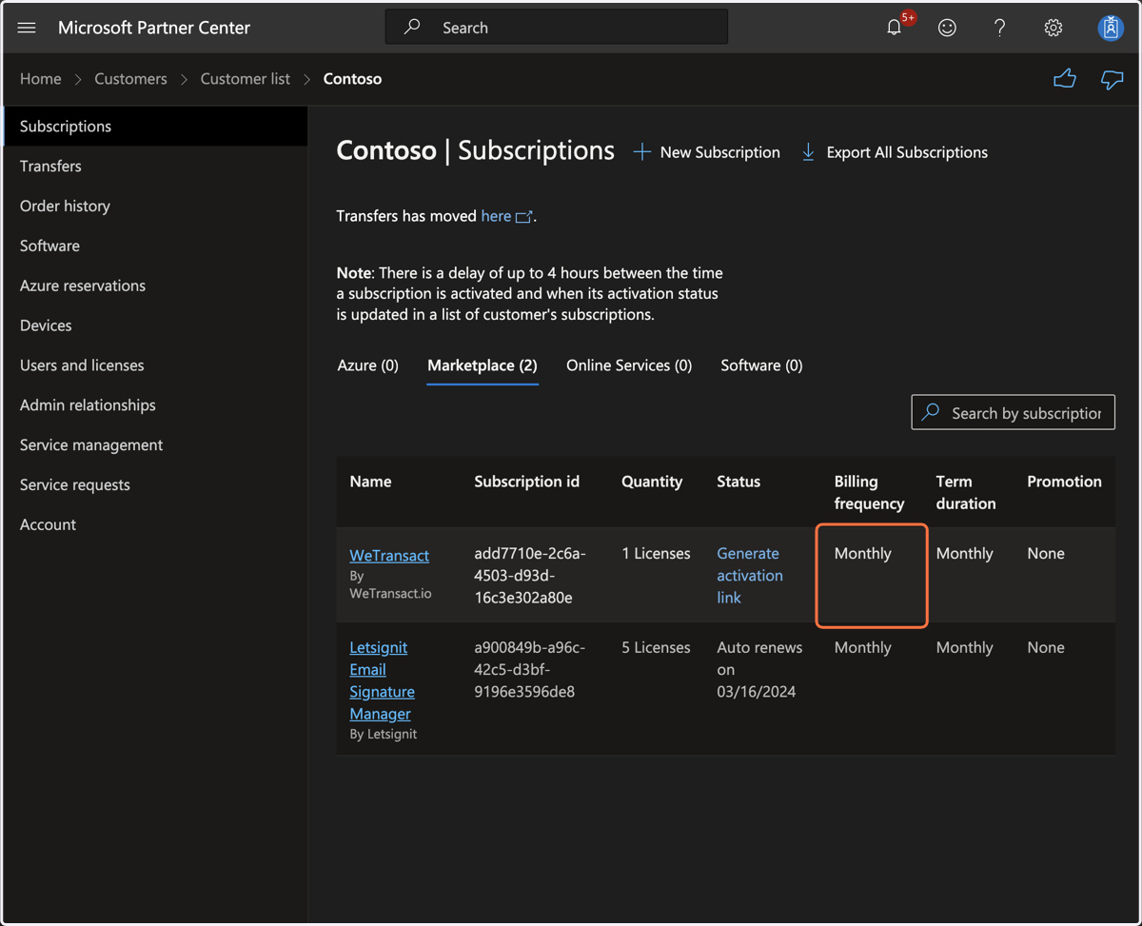Open Software in the sidebar

[x=155, y=246]
